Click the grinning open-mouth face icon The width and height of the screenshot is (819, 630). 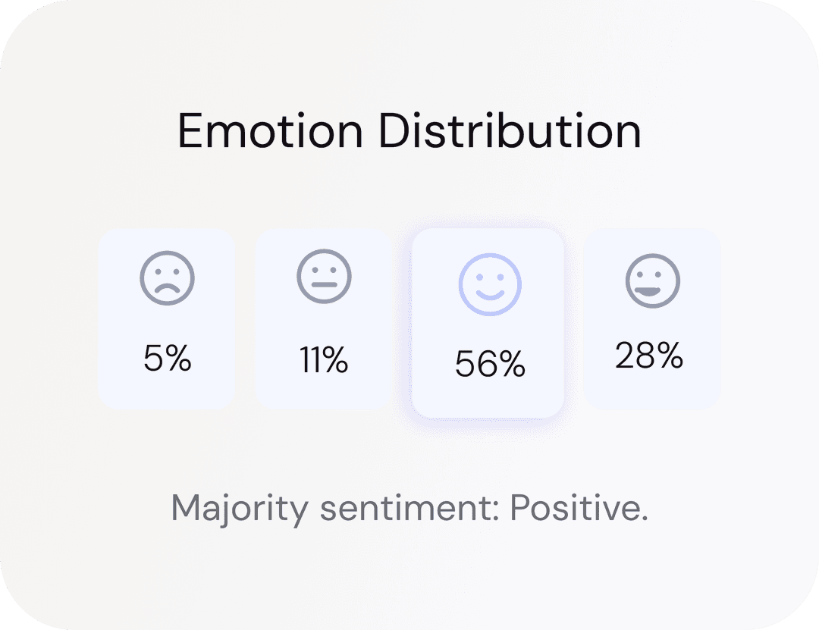click(652, 280)
